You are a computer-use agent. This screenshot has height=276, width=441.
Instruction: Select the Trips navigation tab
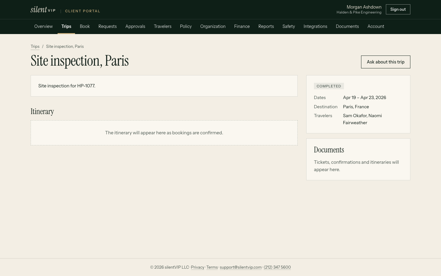click(x=66, y=26)
